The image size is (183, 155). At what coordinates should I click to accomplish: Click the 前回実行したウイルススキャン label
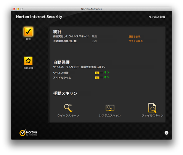(71, 36)
